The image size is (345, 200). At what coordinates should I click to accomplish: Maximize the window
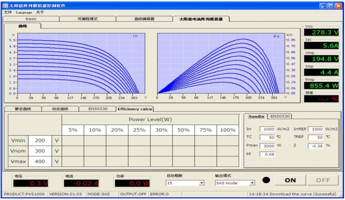tap(331, 6)
